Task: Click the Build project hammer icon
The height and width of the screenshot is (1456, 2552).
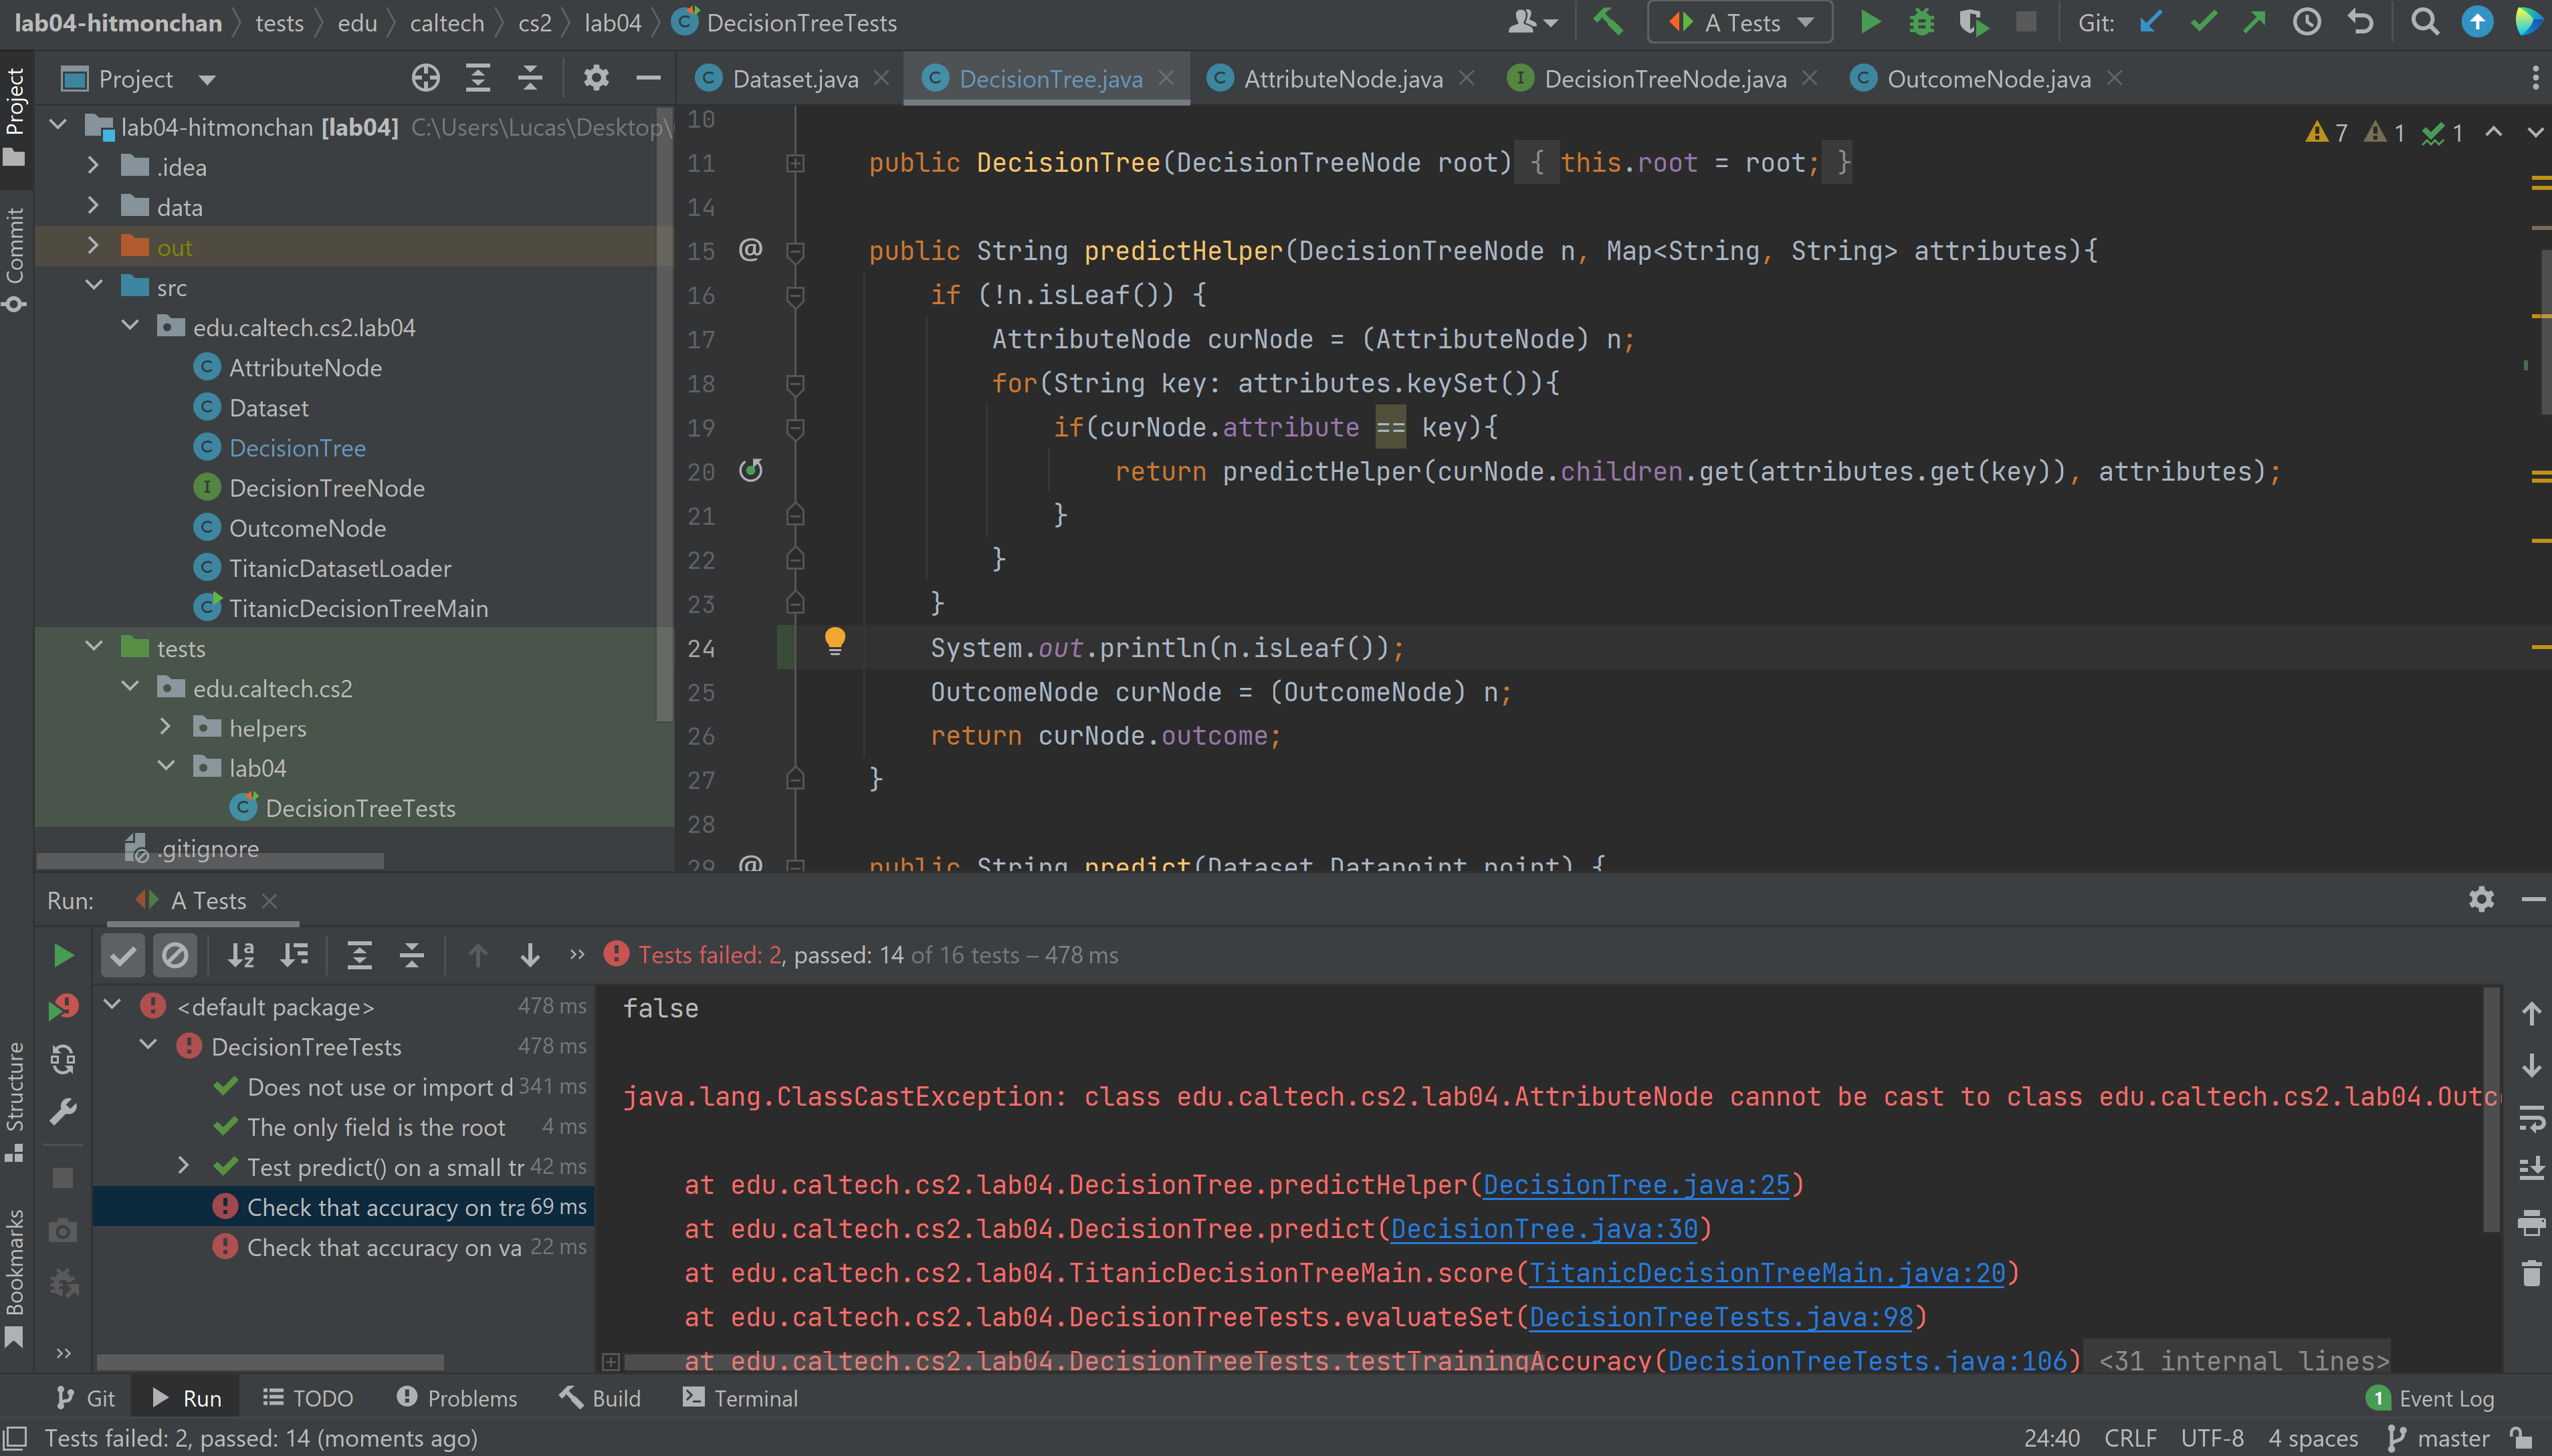Action: 1608,22
